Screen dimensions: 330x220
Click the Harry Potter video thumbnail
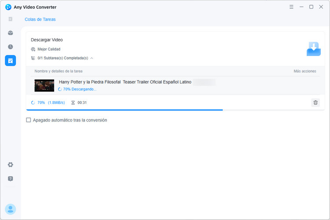44,85
